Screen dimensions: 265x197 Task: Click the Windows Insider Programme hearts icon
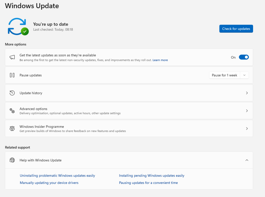[x=12, y=129]
